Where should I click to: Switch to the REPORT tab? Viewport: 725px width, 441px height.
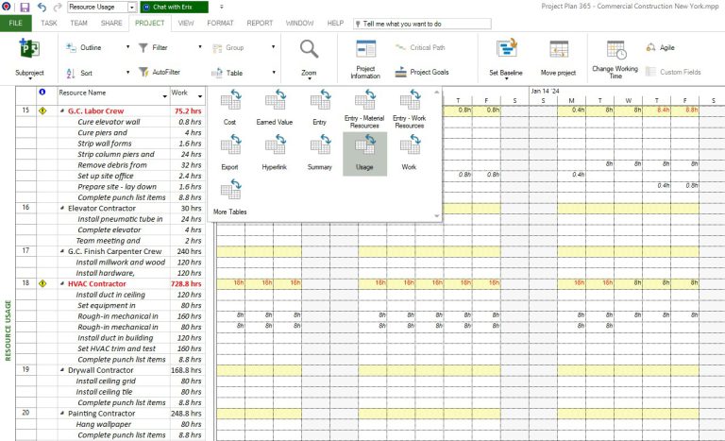tap(260, 24)
